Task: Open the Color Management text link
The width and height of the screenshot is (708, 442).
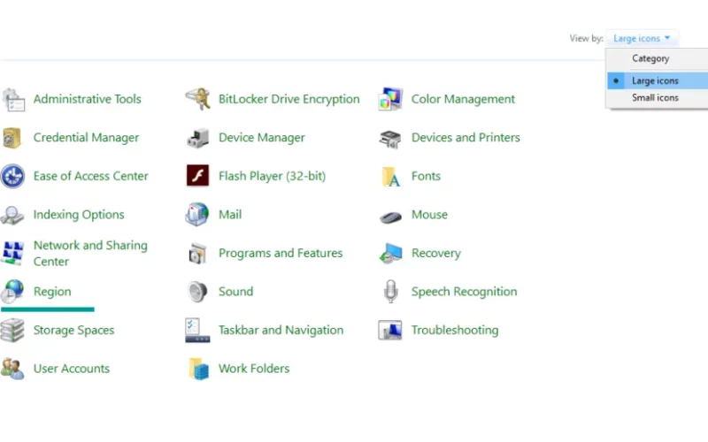Action: 463,99
